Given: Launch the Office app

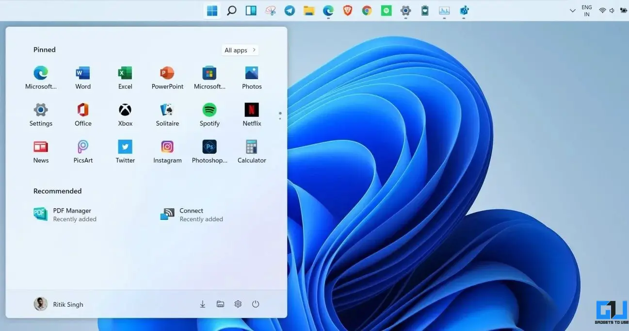Looking at the screenshot, I should coord(83,115).
